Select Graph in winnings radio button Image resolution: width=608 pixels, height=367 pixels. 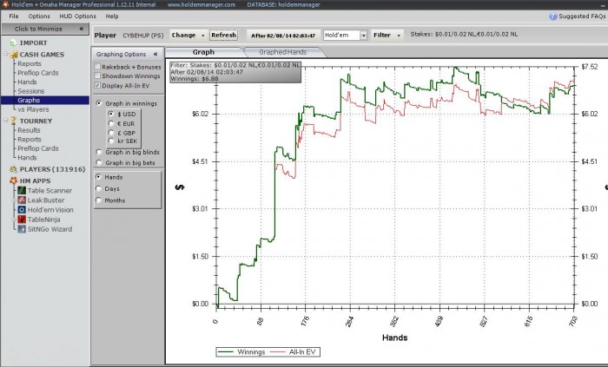point(99,103)
